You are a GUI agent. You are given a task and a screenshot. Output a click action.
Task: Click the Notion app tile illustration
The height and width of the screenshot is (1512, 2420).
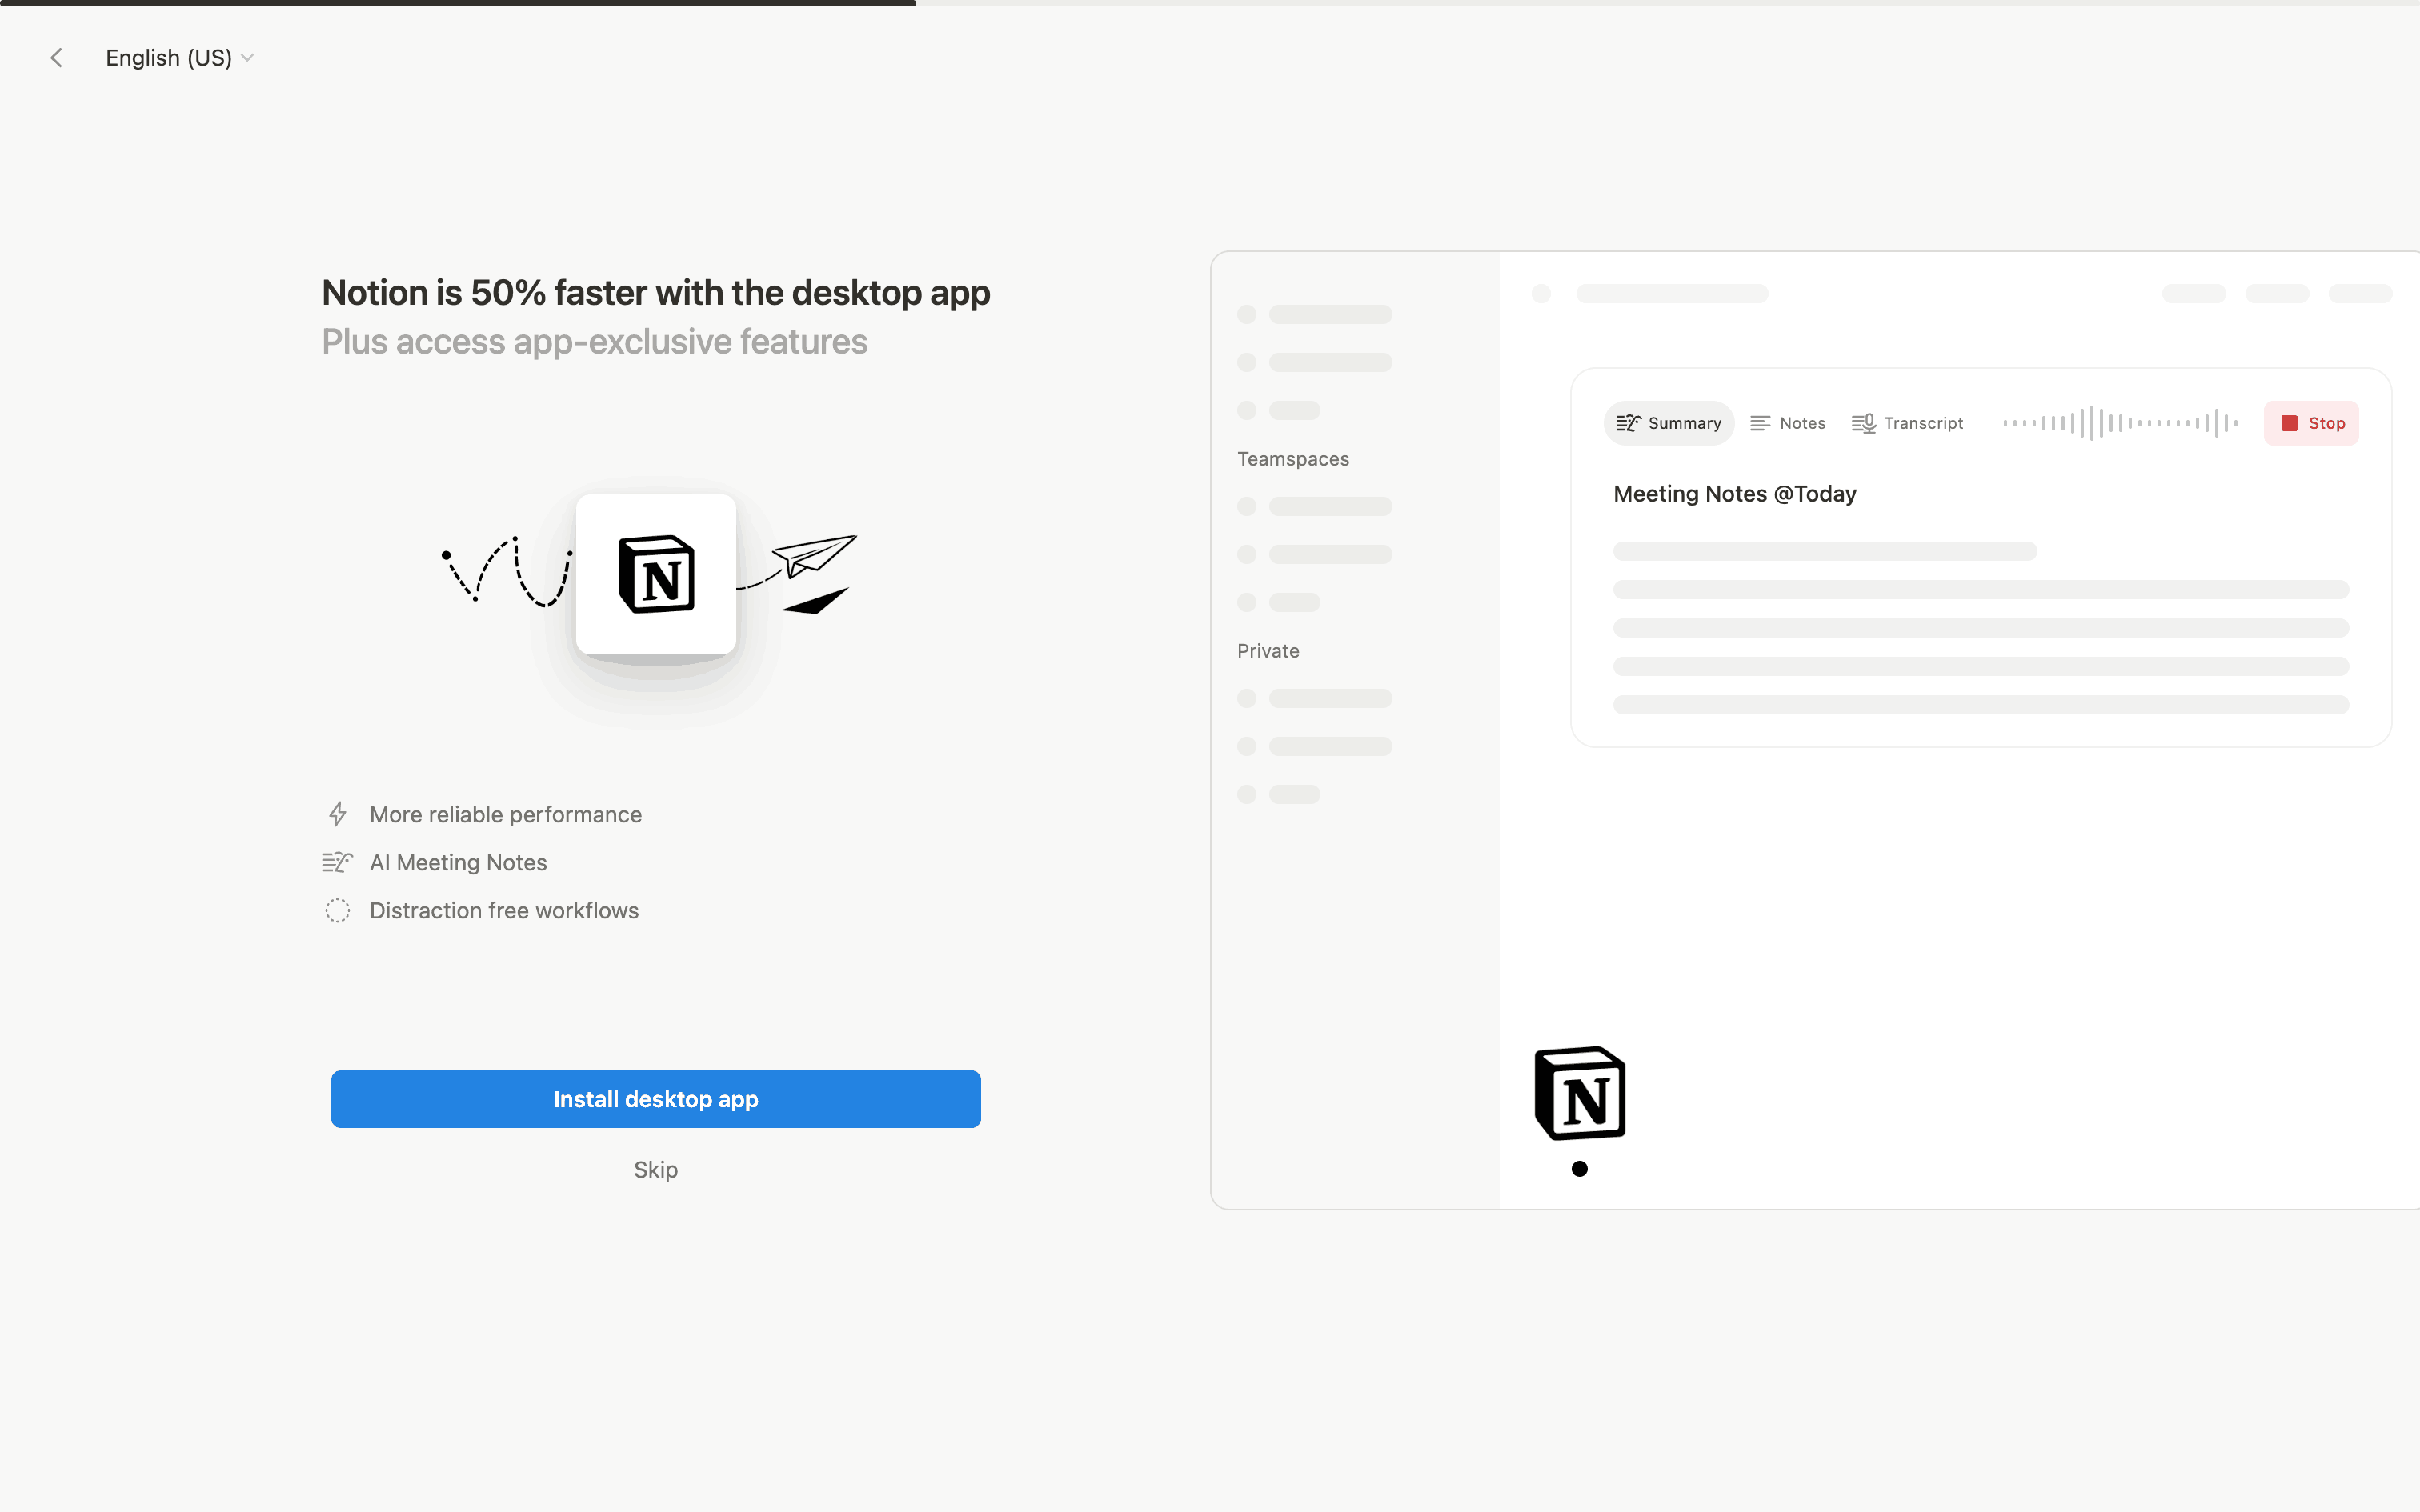(656, 575)
